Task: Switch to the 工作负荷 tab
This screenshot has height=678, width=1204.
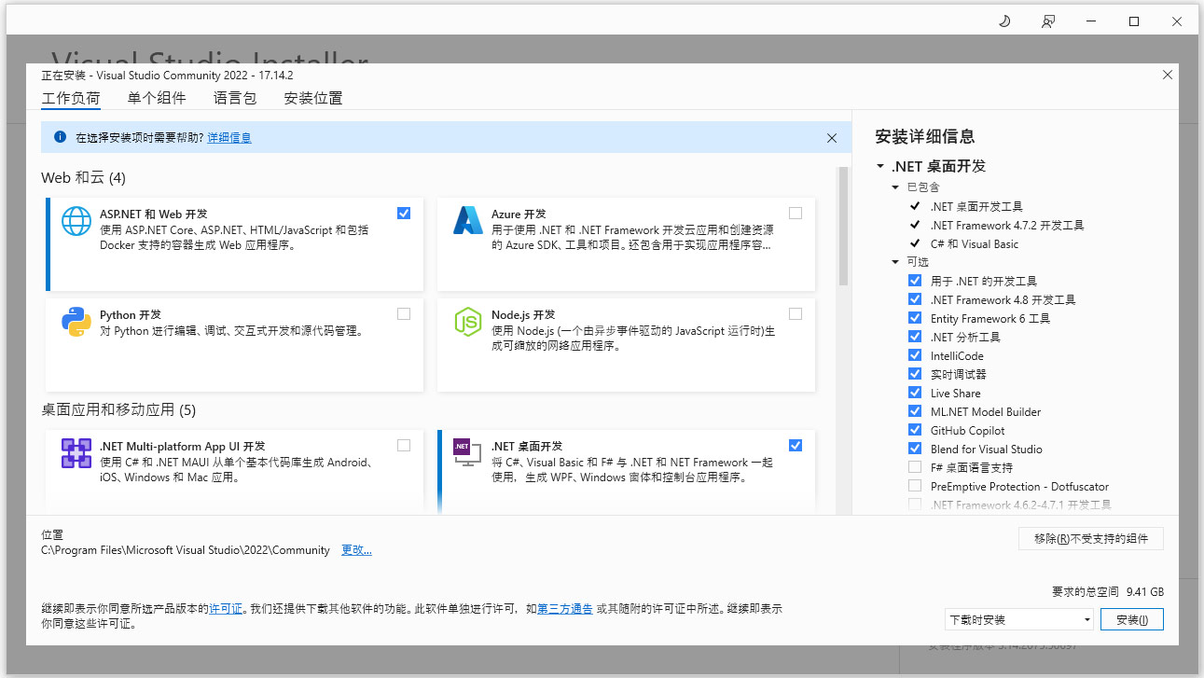Action: tap(71, 98)
